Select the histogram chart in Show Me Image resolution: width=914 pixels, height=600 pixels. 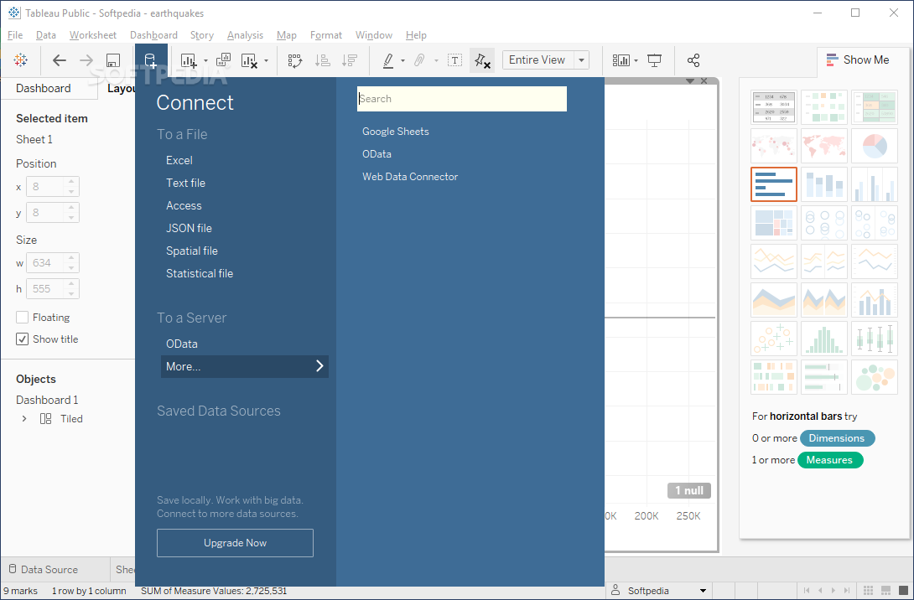824,338
